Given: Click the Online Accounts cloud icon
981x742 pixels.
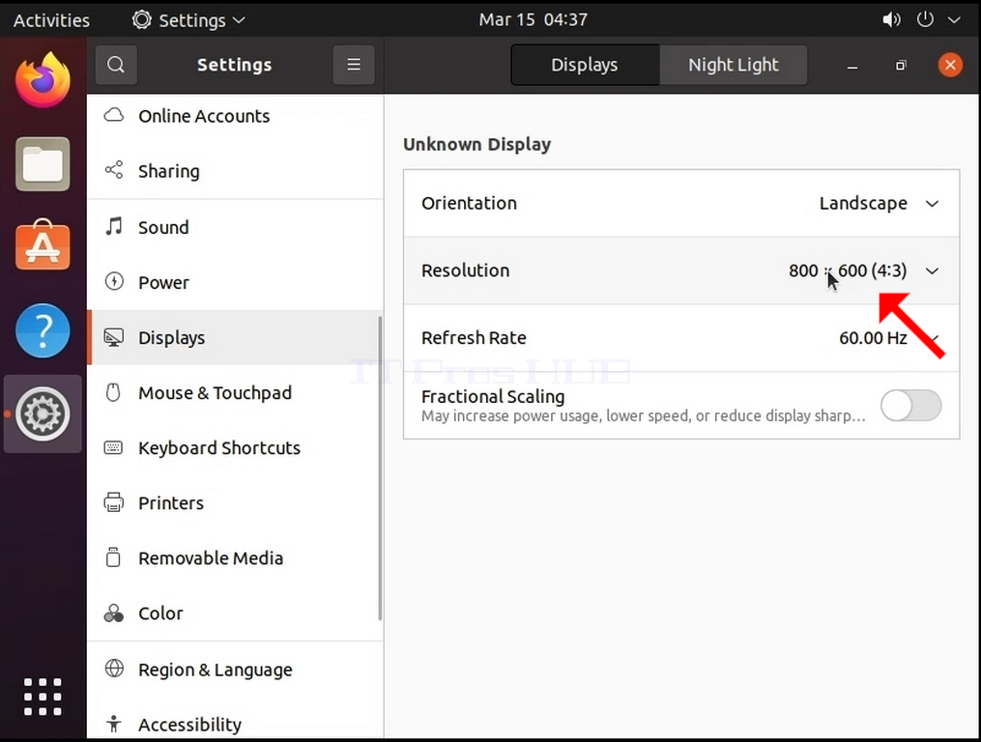Looking at the screenshot, I should [114, 115].
